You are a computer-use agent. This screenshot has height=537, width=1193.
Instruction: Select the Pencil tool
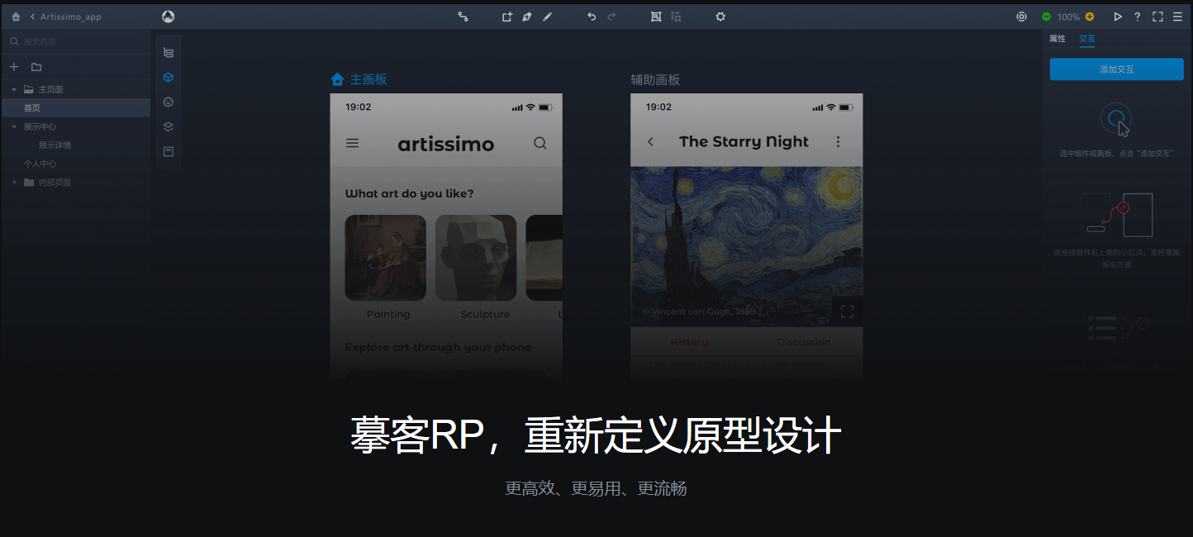(547, 17)
